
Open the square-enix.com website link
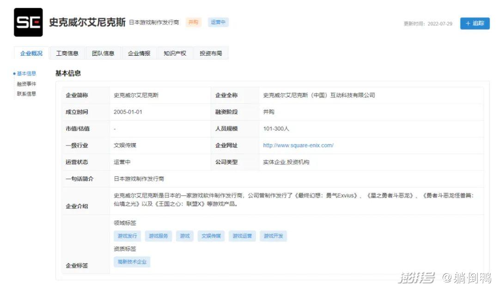(x=298, y=146)
